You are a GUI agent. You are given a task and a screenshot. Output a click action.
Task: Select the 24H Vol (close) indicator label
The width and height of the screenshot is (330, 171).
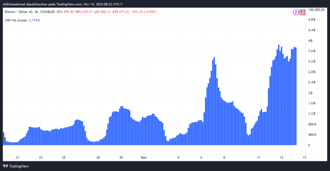tap(15, 20)
